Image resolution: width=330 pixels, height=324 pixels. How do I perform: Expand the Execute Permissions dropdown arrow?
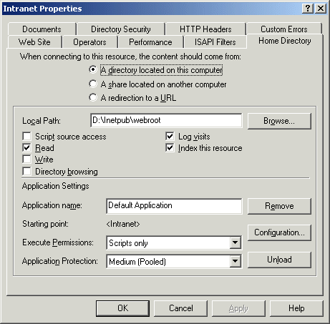click(x=236, y=242)
